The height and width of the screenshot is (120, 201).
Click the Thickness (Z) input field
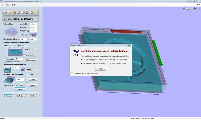click(x=33, y=31)
